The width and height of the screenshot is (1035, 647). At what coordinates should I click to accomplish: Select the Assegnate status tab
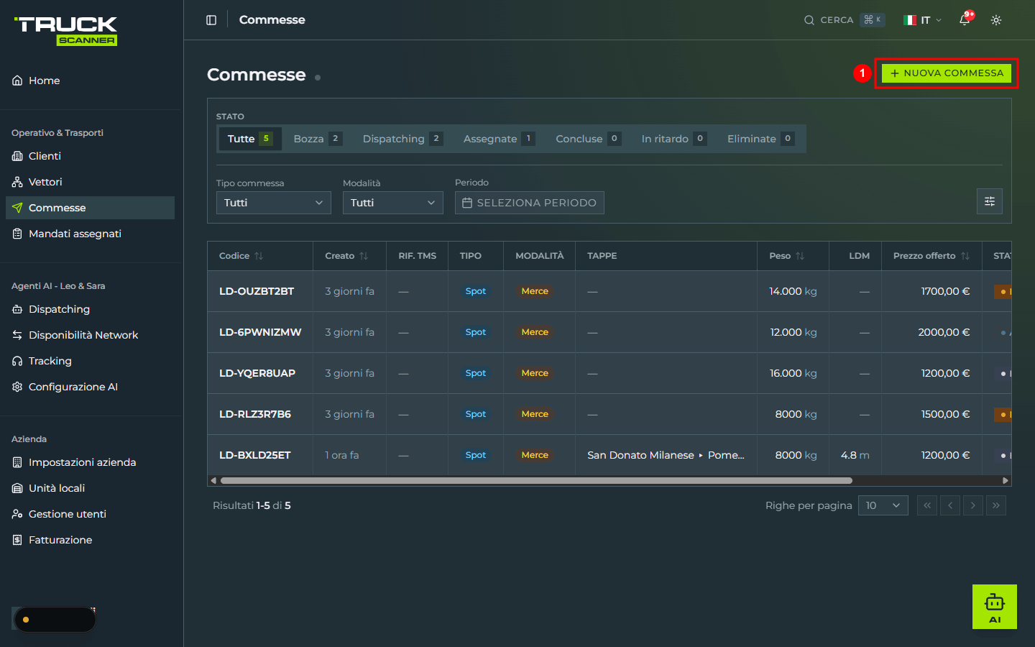pyautogui.click(x=499, y=139)
